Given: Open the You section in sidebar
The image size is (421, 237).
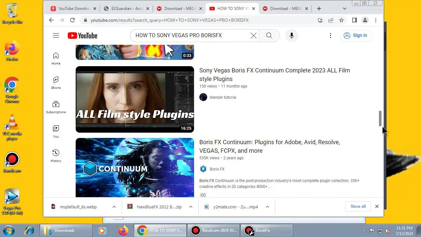Looking at the screenshot, I should pyautogui.click(x=56, y=132).
